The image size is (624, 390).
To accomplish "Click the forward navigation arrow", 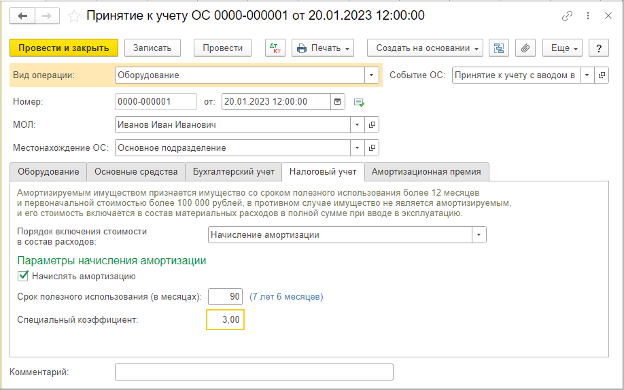I will tap(47, 16).
